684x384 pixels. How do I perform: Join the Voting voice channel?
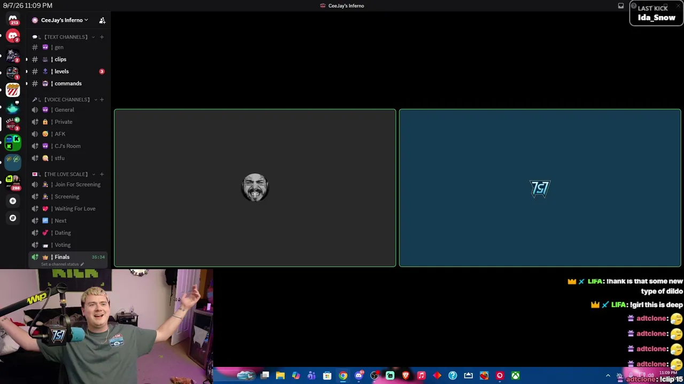click(68, 245)
